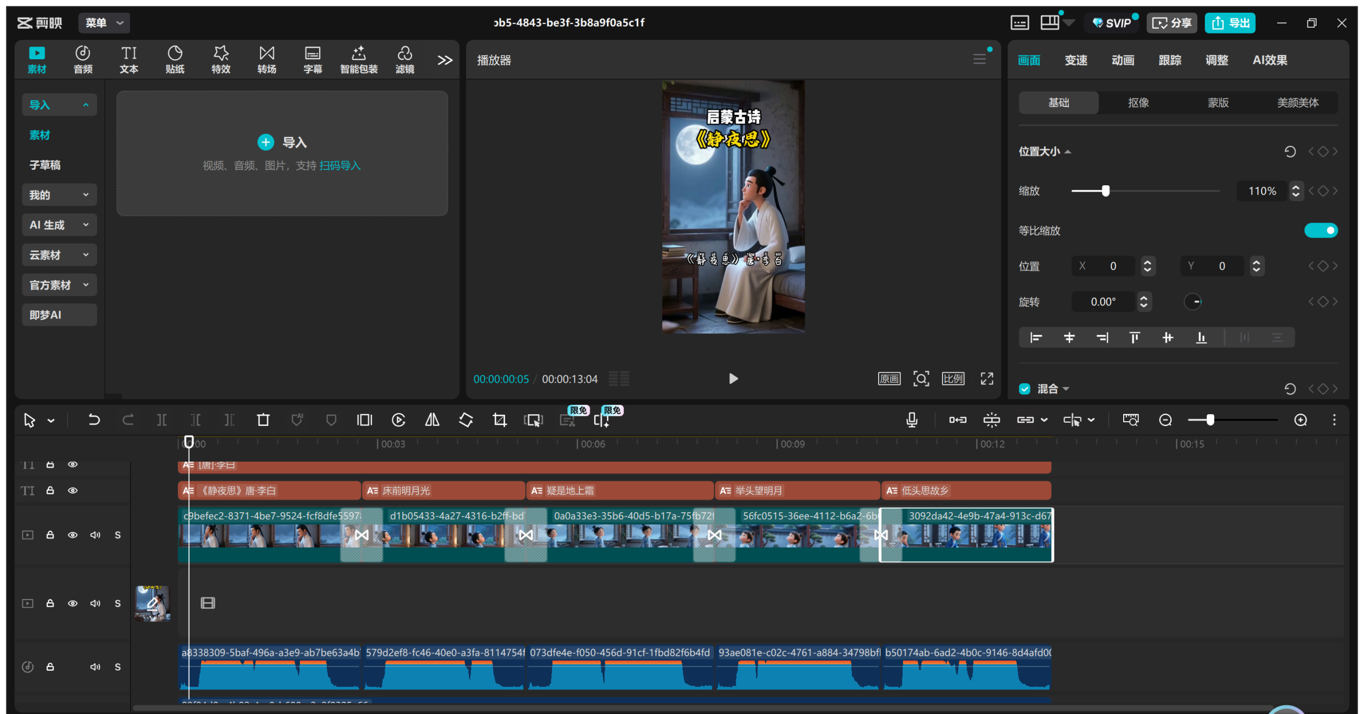Switch to the 动画 tab
The width and height of the screenshot is (1364, 714).
coord(1123,60)
